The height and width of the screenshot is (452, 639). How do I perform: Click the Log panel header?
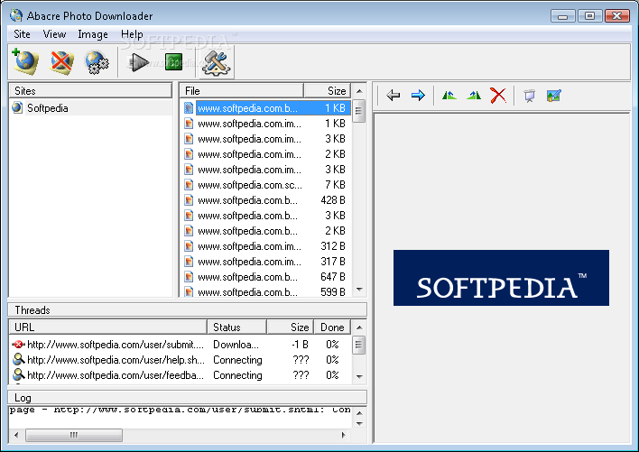188,398
